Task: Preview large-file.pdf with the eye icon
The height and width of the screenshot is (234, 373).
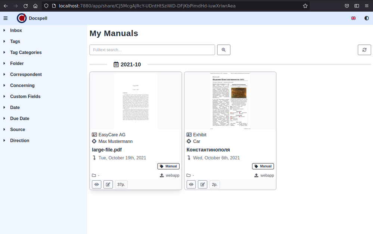Action: (96, 184)
